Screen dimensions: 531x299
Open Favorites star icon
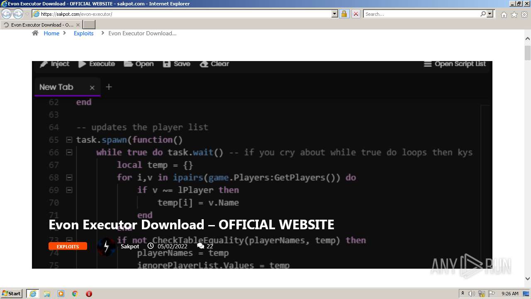click(514, 15)
